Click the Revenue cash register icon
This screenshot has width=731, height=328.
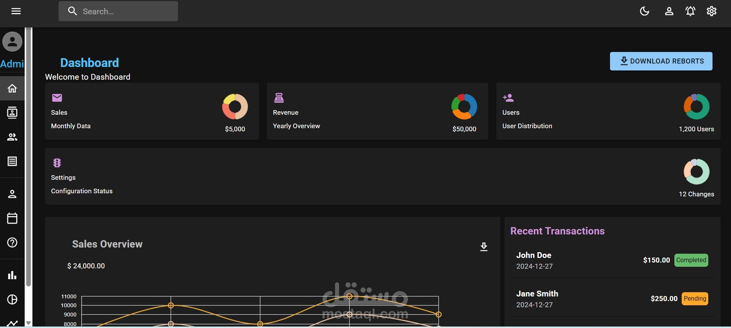click(x=279, y=98)
